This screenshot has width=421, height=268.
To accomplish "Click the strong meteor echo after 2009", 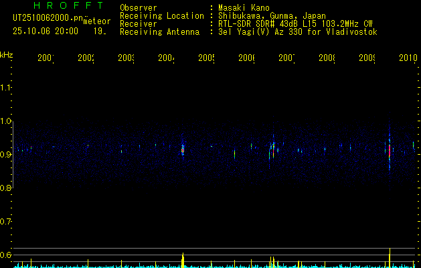I will pos(390,151).
